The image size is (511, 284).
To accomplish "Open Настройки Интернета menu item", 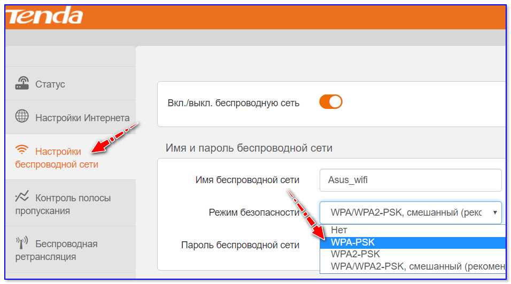I will [71, 117].
